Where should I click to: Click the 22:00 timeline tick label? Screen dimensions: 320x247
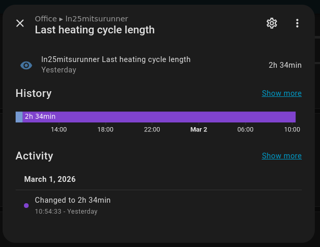tap(152, 129)
